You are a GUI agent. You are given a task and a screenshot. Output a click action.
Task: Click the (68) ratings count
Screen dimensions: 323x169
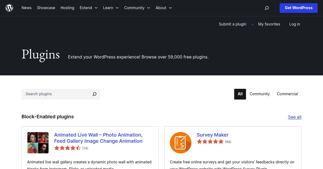tap(228, 142)
